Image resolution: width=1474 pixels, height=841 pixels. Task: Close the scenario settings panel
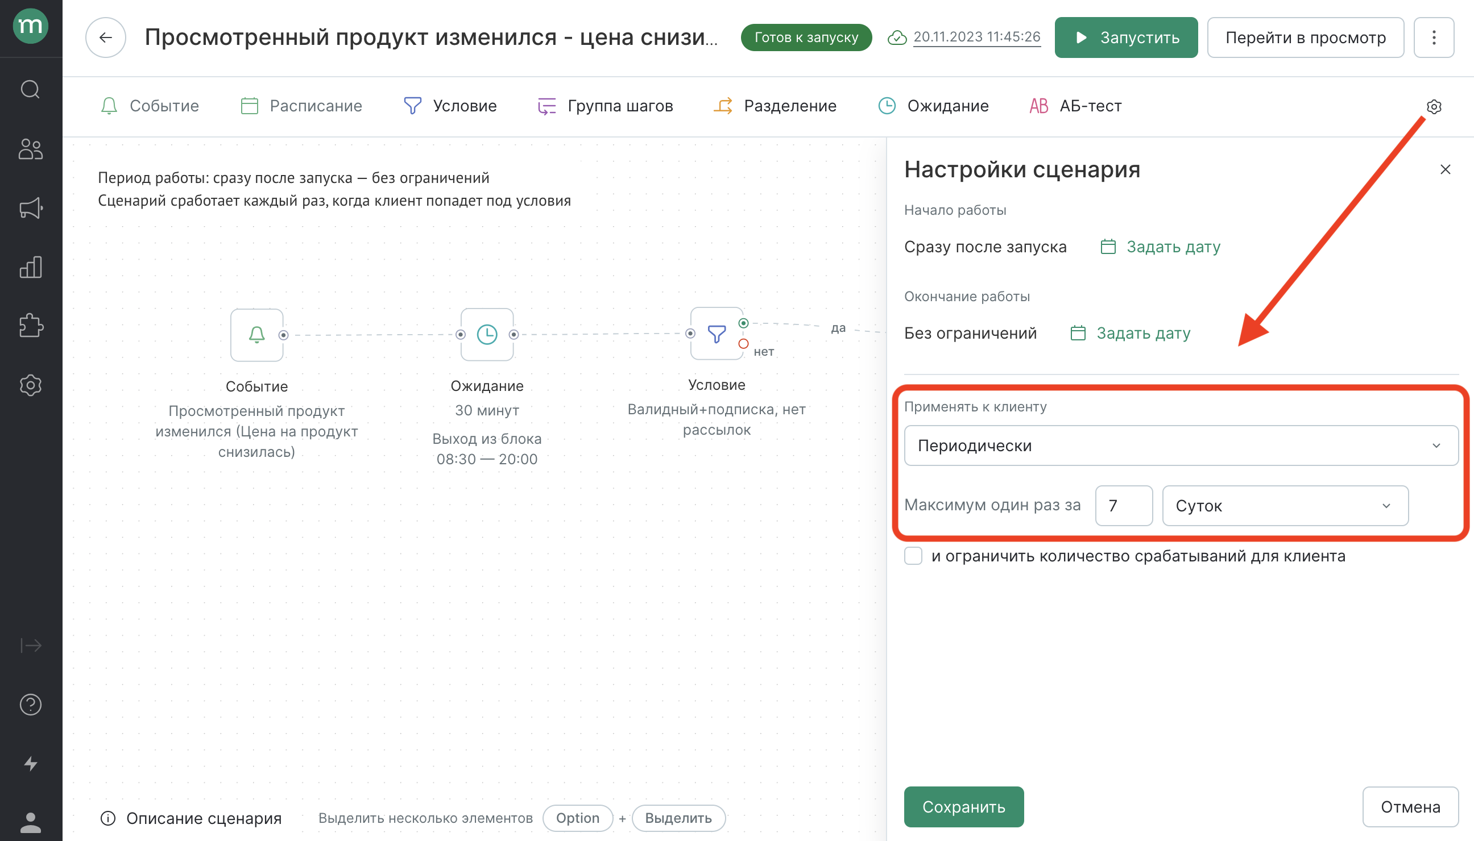pos(1445,169)
